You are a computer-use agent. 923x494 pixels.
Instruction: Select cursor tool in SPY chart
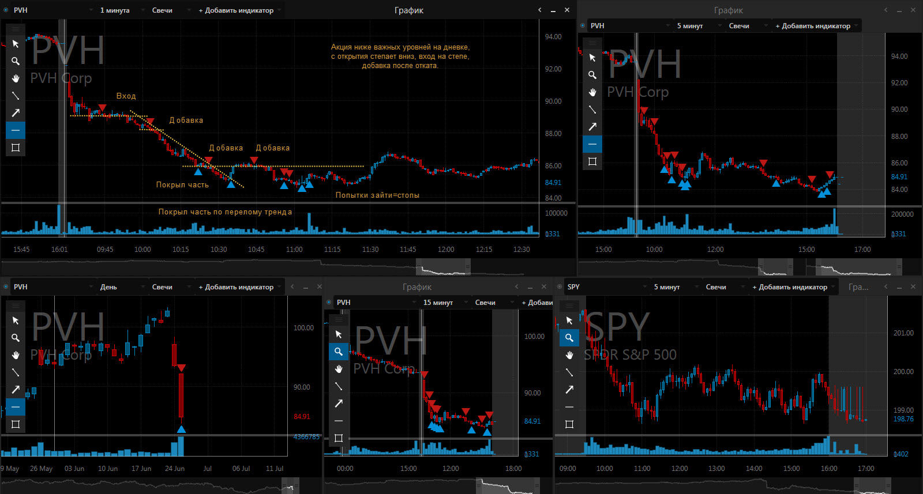pyautogui.click(x=569, y=320)
